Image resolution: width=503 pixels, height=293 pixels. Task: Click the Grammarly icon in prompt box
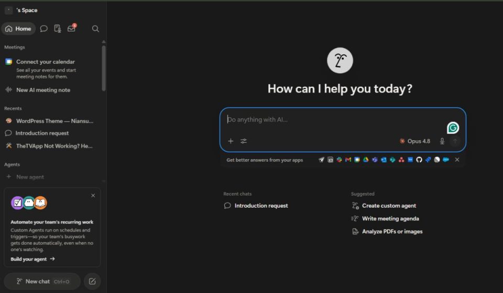pos(453,128)
